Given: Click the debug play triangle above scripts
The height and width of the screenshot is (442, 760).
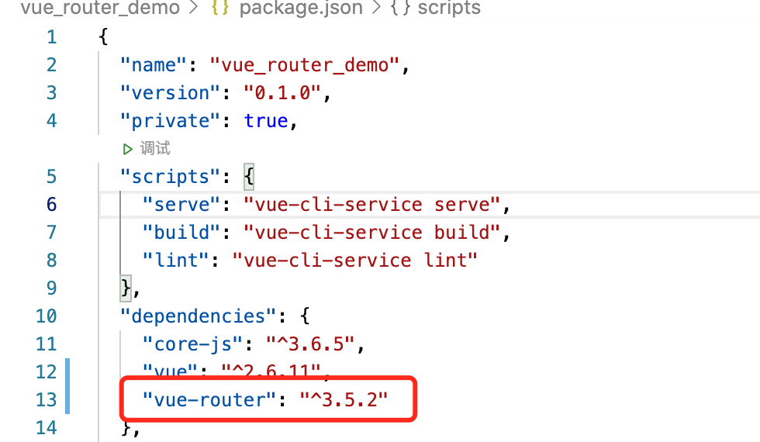Looking at the screenshot, I should click(x=128, y=149).
